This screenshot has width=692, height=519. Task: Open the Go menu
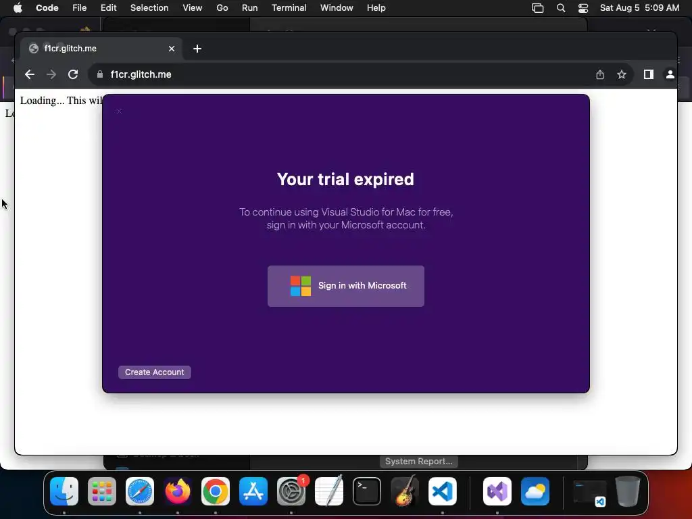(x=222, y=8)
